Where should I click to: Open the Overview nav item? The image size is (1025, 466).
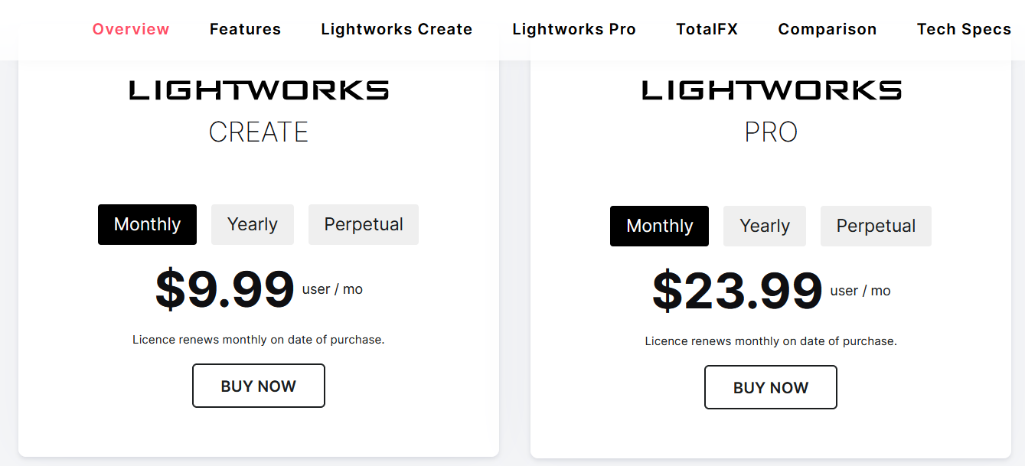pos(131,29)
